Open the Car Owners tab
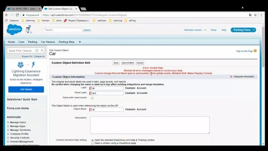Image resolution: width=268 pixels, height=151 pixels. coord(48,42)
